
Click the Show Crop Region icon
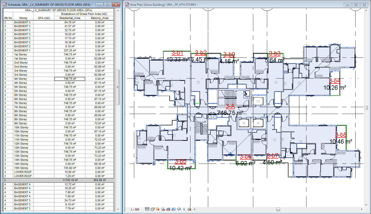[173, 209]
